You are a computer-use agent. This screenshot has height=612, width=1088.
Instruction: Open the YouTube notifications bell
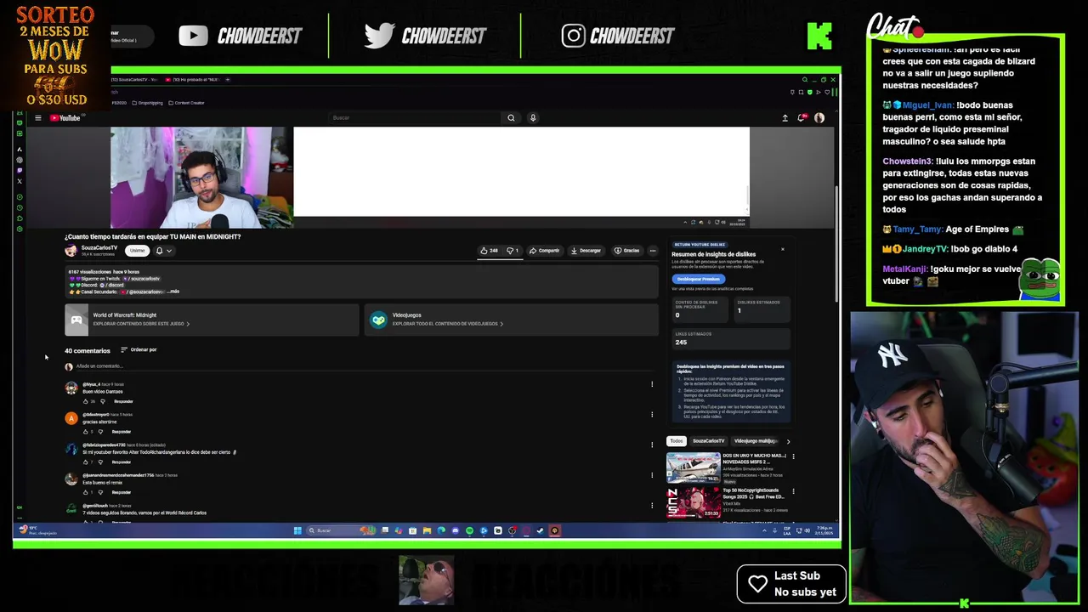click(802, 118)
